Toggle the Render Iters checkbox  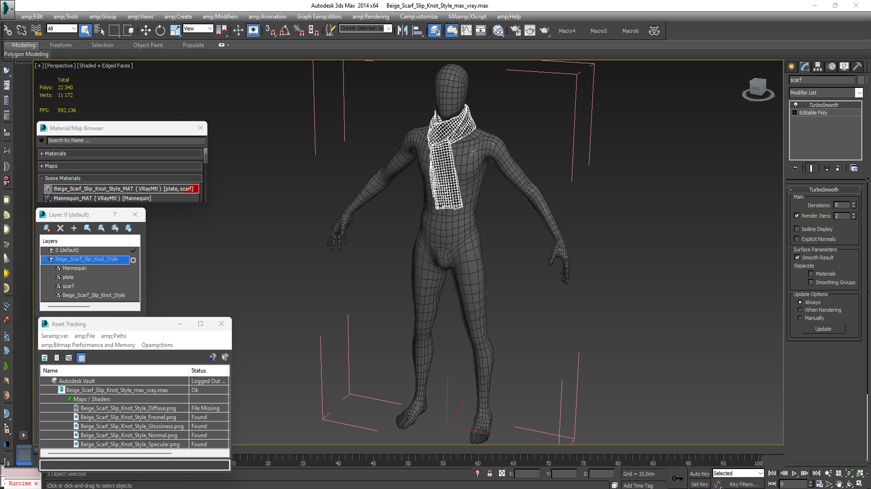797,216
